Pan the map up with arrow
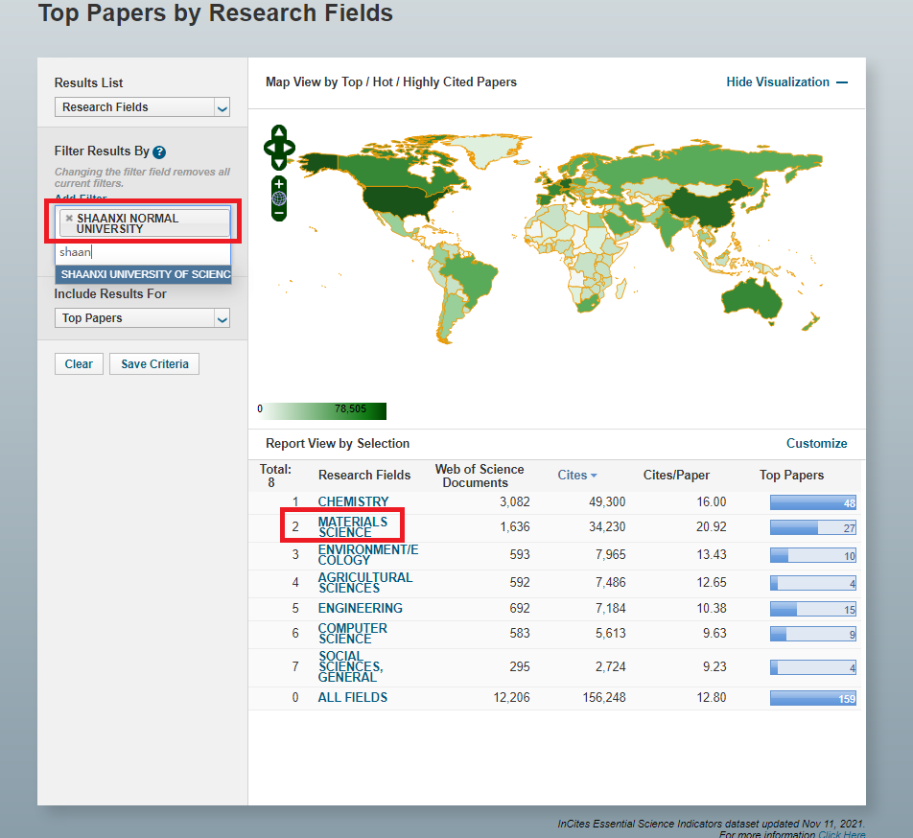 279,132
